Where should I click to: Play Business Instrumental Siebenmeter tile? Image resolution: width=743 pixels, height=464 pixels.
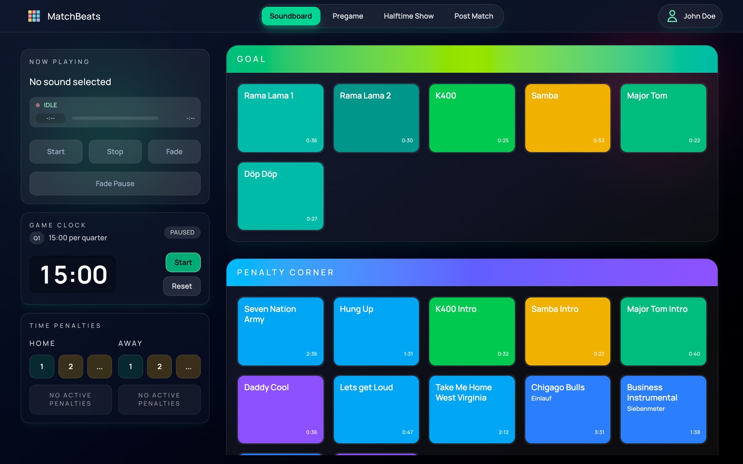pyautogui.click(x=663, y=410)
